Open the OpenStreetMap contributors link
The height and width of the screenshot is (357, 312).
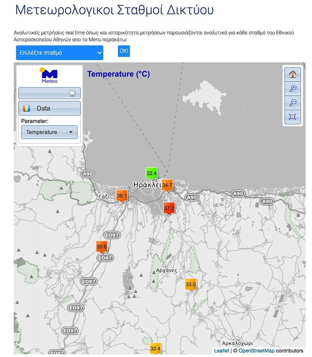point(256,351)
